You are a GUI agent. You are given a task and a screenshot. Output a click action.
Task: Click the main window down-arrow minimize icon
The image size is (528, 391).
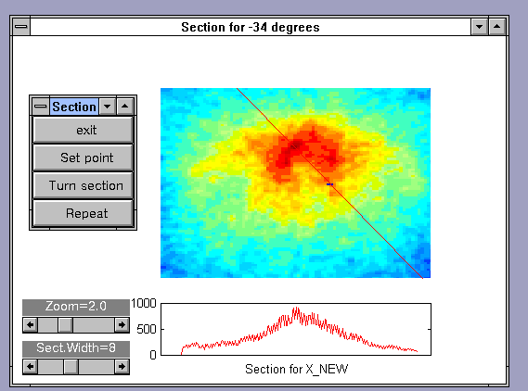tap(479, 27)
